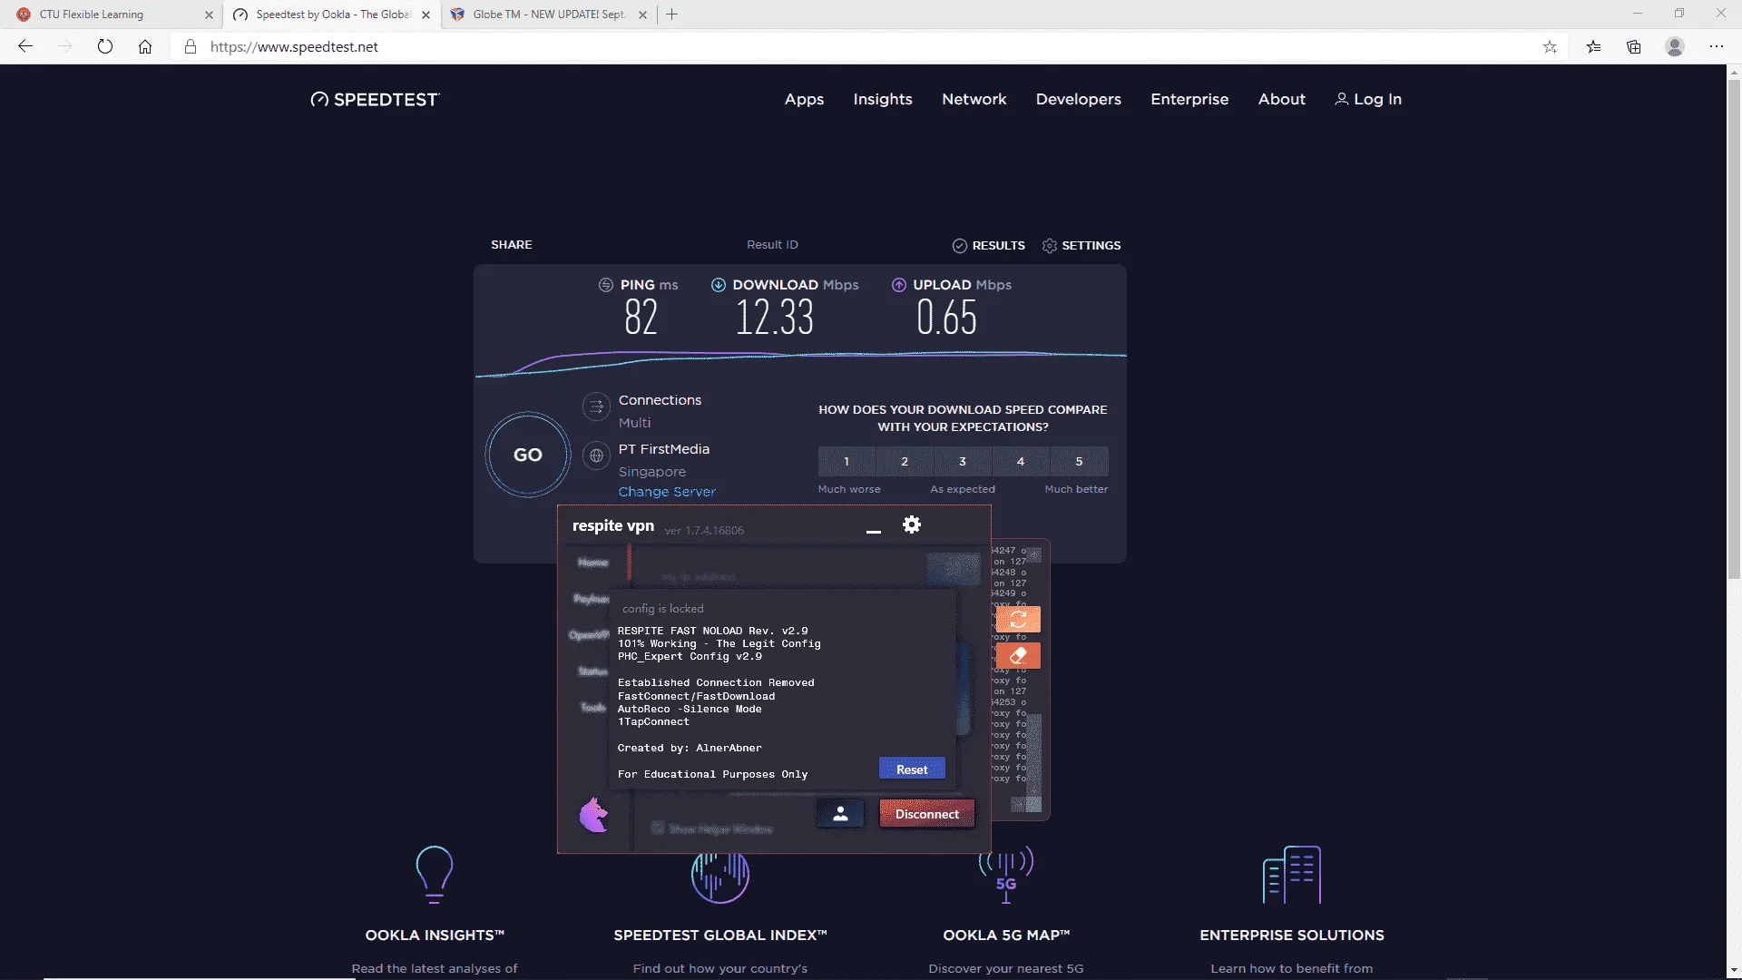This screenshot has height=980, width=1742.
Task: Open respite vpn settings gear
Action: click(912, 524)
